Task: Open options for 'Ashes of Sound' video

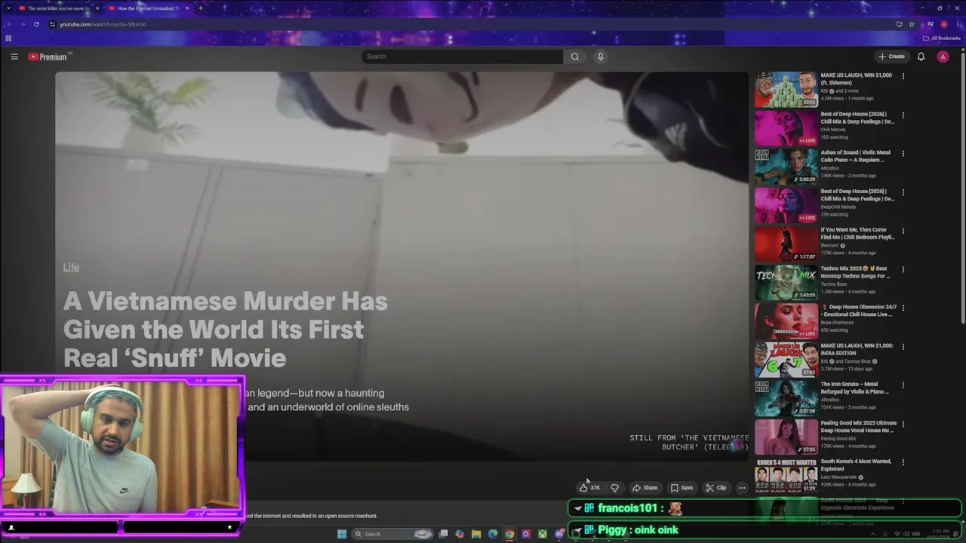Action: (x=903, y=153)
